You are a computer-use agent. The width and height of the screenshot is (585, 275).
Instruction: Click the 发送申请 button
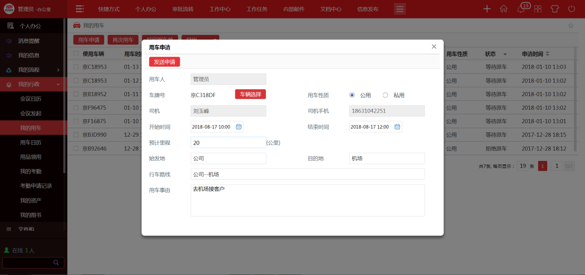click(165, 62)
